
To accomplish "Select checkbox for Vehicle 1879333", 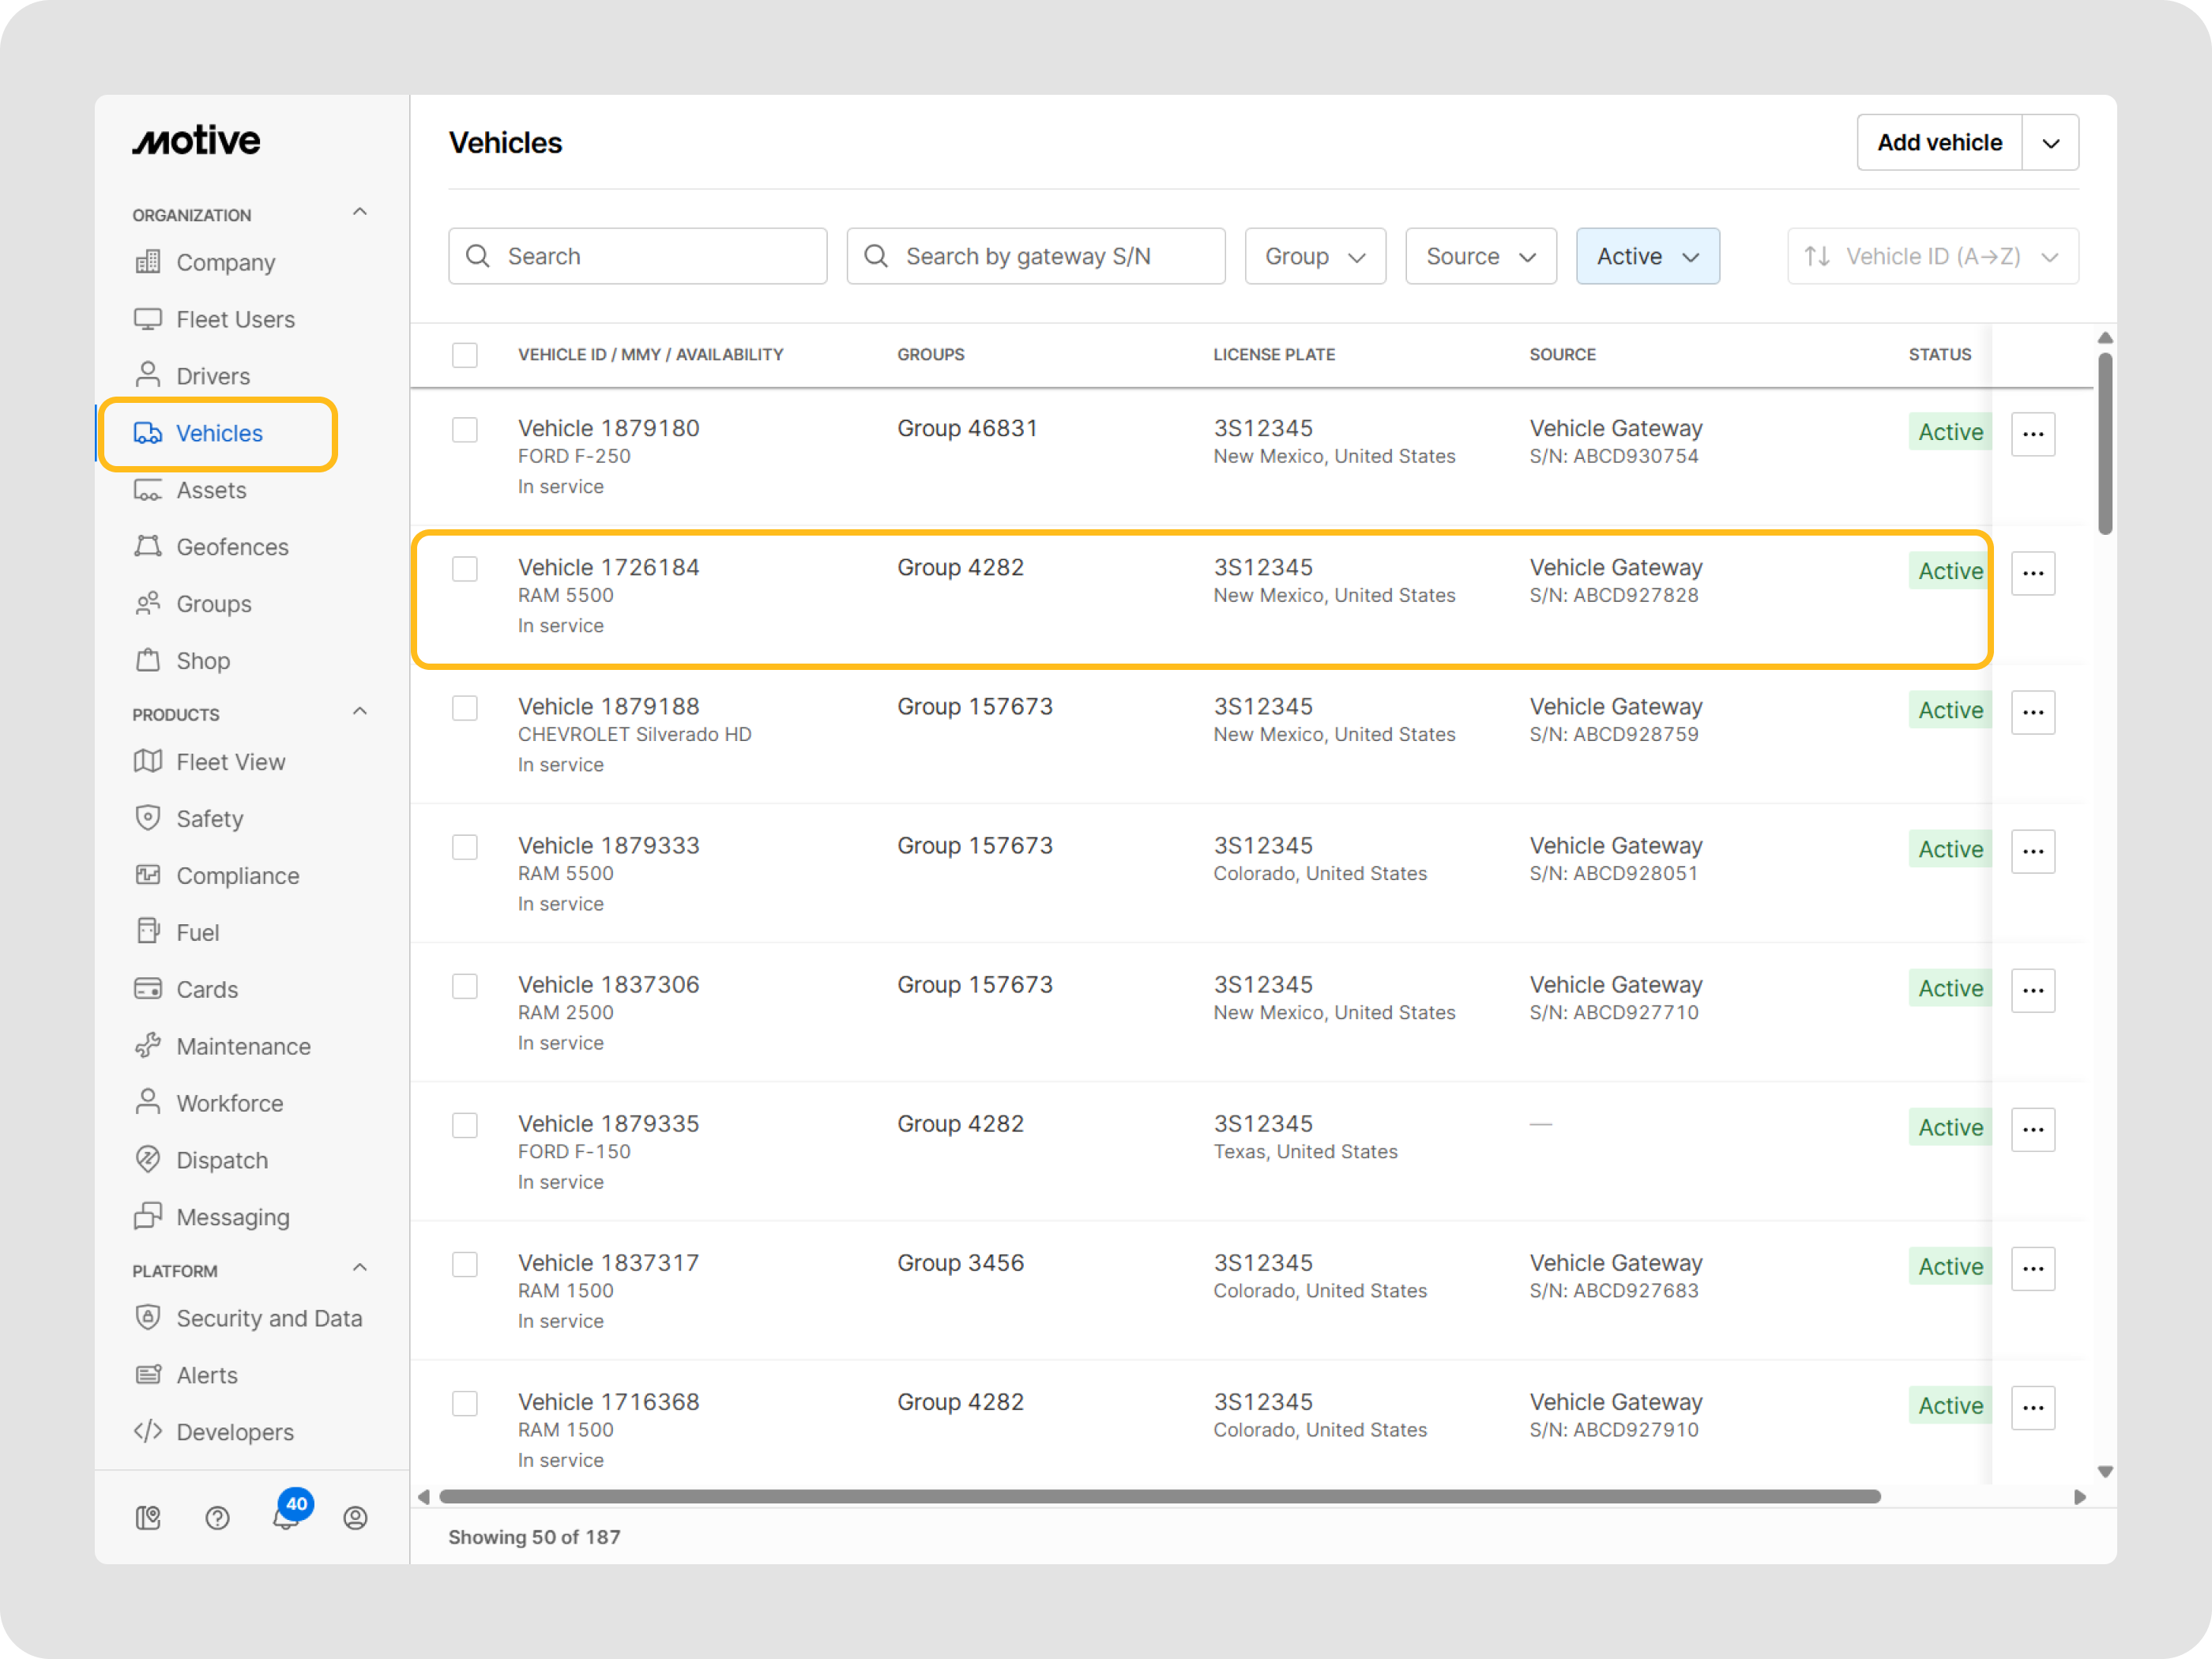I will (465, 847).
